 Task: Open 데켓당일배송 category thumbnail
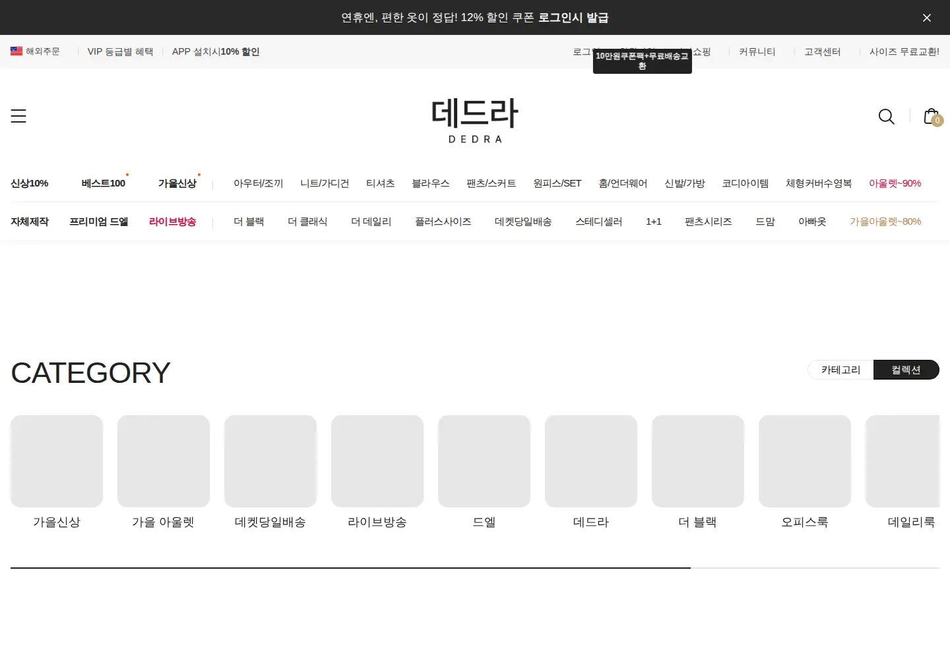[x=270, y=461]
